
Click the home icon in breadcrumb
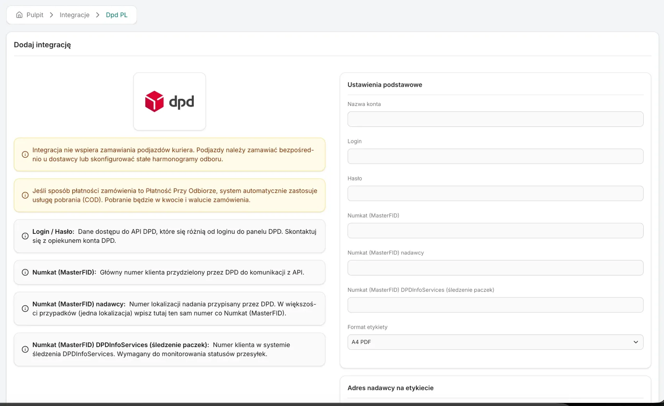tap(19, 15)
